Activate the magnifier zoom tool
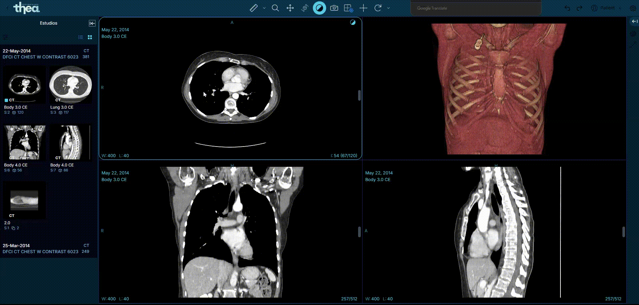Image resolution: width=639 pixels, height=305 pixels. click(275, 8)
